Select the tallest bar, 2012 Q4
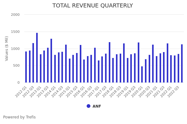This screenshot has height=124, width=187. pos(37,58)
